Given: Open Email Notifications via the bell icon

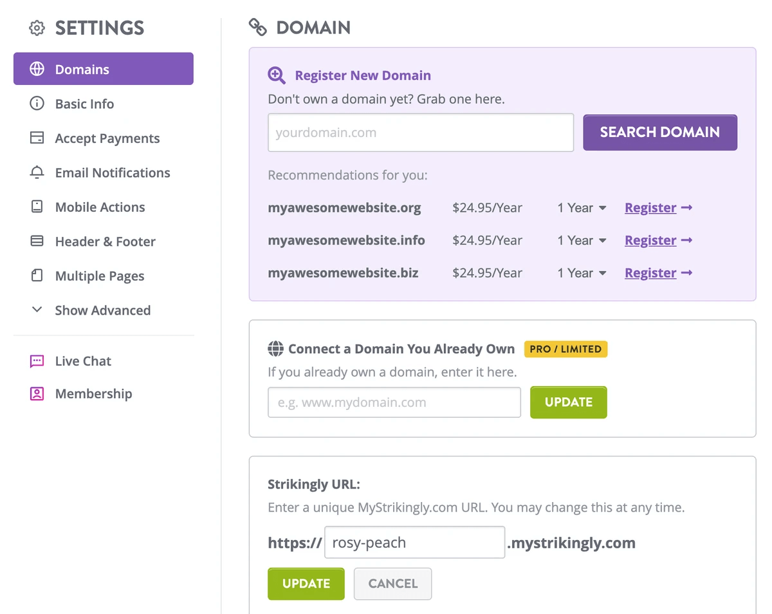Looking at the screenshot, I should [37, 172].
